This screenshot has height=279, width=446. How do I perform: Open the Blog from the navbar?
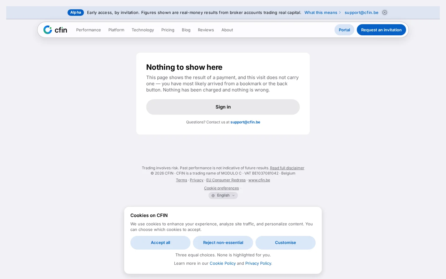186,30
